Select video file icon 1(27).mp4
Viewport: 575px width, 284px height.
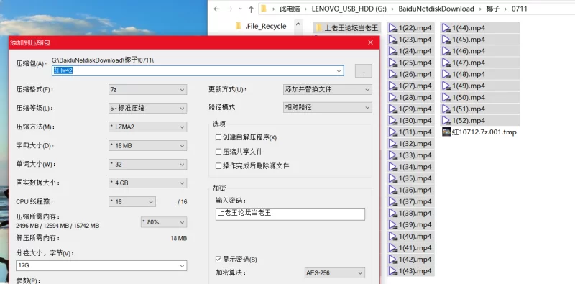pyautogui.click(x=393, y=86)
